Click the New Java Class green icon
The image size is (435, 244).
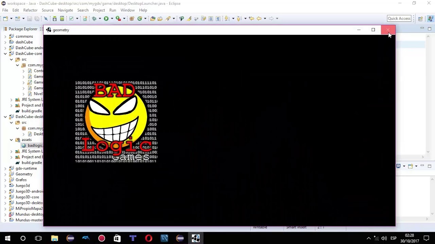point(140,19)
